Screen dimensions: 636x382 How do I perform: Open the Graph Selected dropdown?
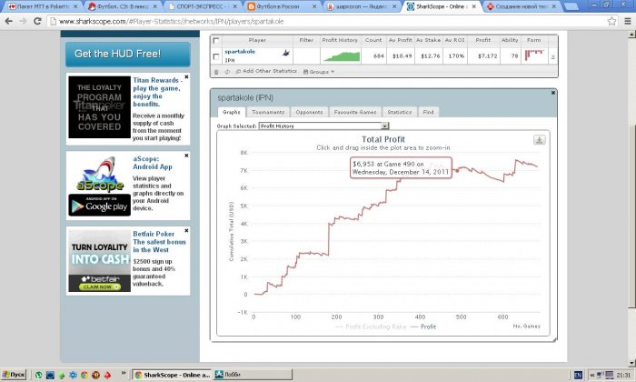pos(324,126)
